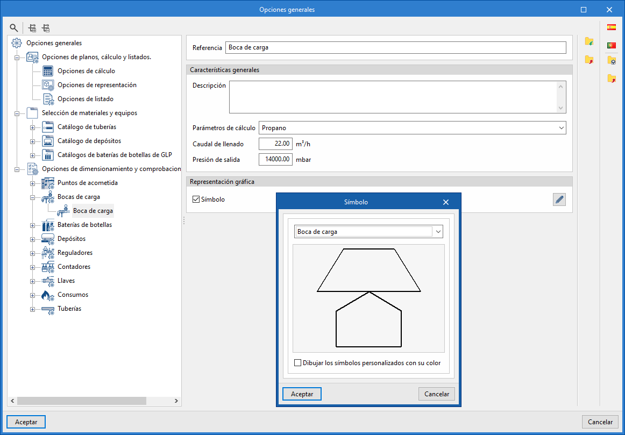Collapse Selección de materiales y equipos node

[17, 113]
